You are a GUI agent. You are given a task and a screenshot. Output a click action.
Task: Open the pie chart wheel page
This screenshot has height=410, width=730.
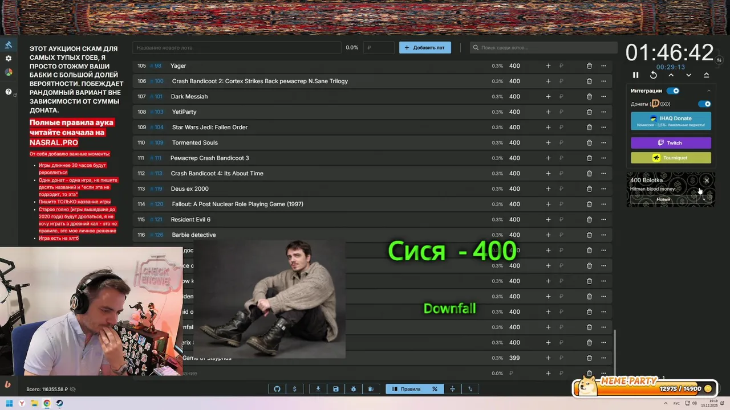coord(9,72)
